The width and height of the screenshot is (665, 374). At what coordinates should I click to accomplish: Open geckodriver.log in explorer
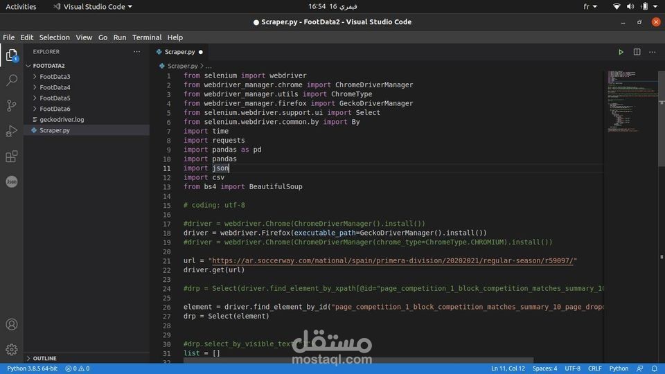point(62,120)
